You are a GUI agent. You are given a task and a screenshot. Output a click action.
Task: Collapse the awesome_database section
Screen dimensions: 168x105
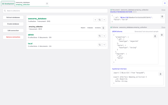104,20
